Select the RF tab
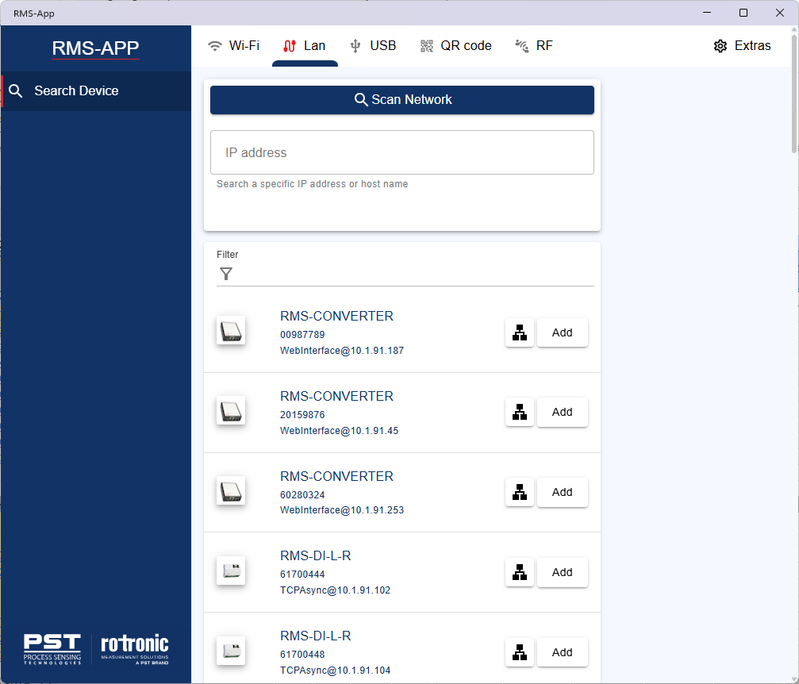This screenshot has width=799, height=684. point(534,46)
